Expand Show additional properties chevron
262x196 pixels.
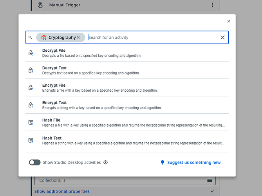click(212, 191)
